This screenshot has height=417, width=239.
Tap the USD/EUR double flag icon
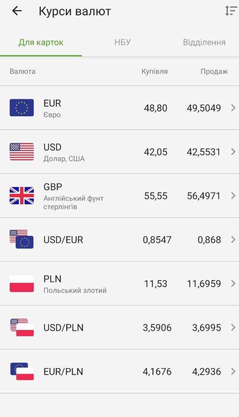(x=22, y=239)
